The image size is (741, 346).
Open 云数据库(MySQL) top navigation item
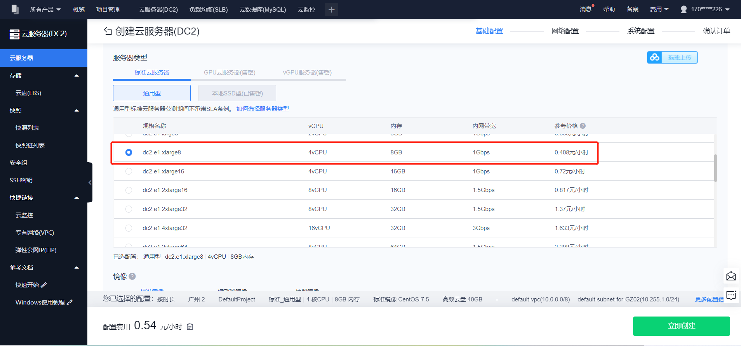pyautogui.click(x=263, y=9)
